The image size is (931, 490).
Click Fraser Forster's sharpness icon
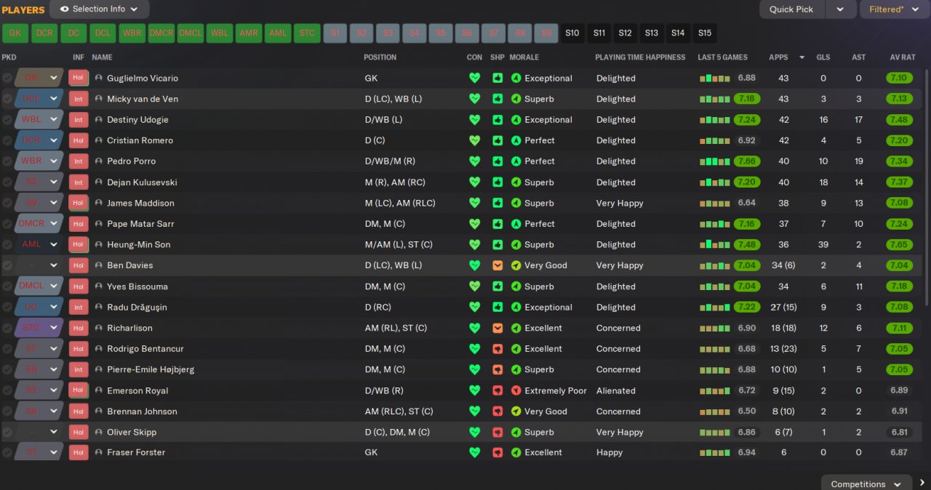click(498, 452)
